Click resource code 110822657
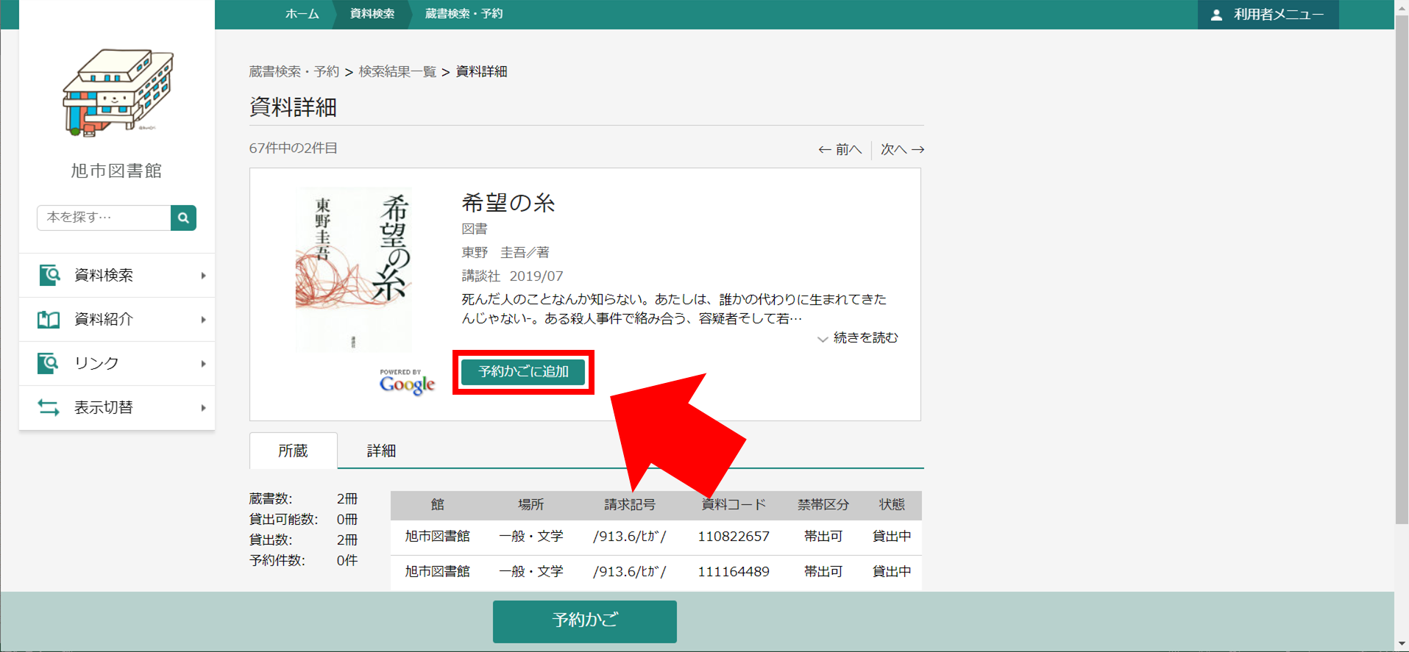 click(734, 537)
